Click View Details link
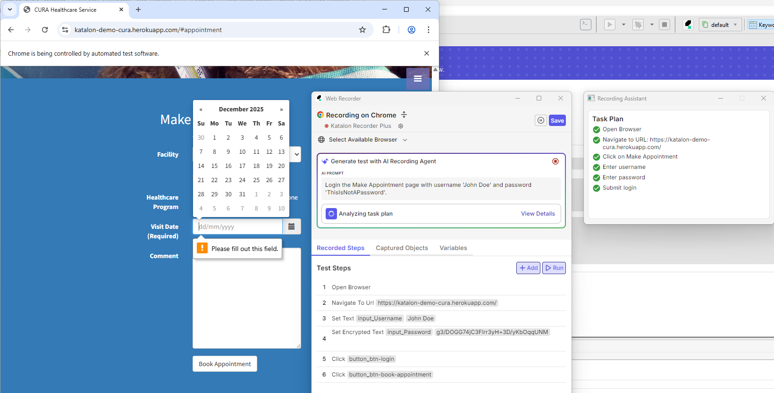 tap(538, 214)
